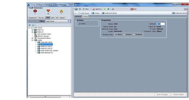Select the None sharing type radio button

tap(116, 34)
